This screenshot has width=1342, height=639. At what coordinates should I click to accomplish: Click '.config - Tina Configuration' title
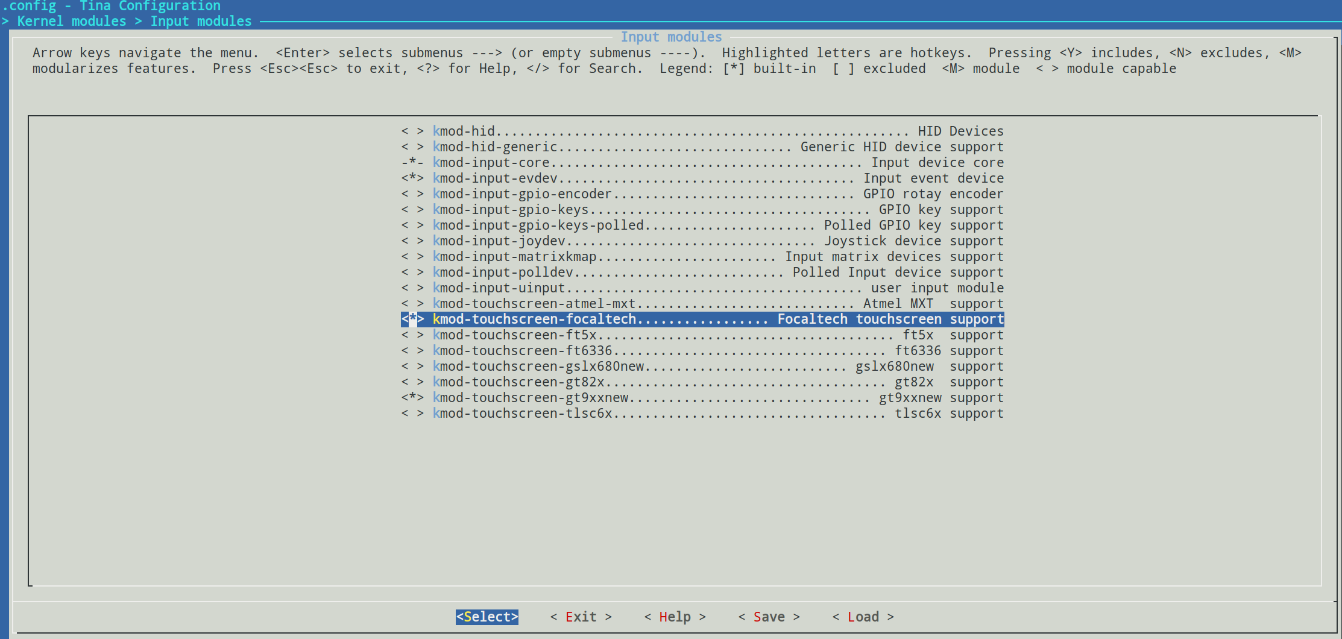112,7
